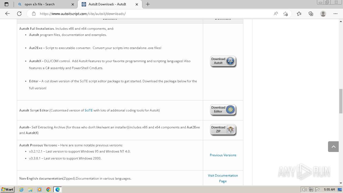Click 'AutoIt Full Installation' heading text
Viewport: 343px width, 193px height.
[x=37, y=29]
